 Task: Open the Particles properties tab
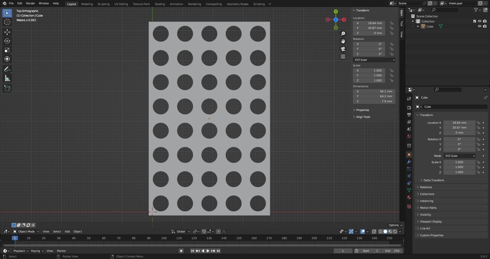tap(409, 169)
